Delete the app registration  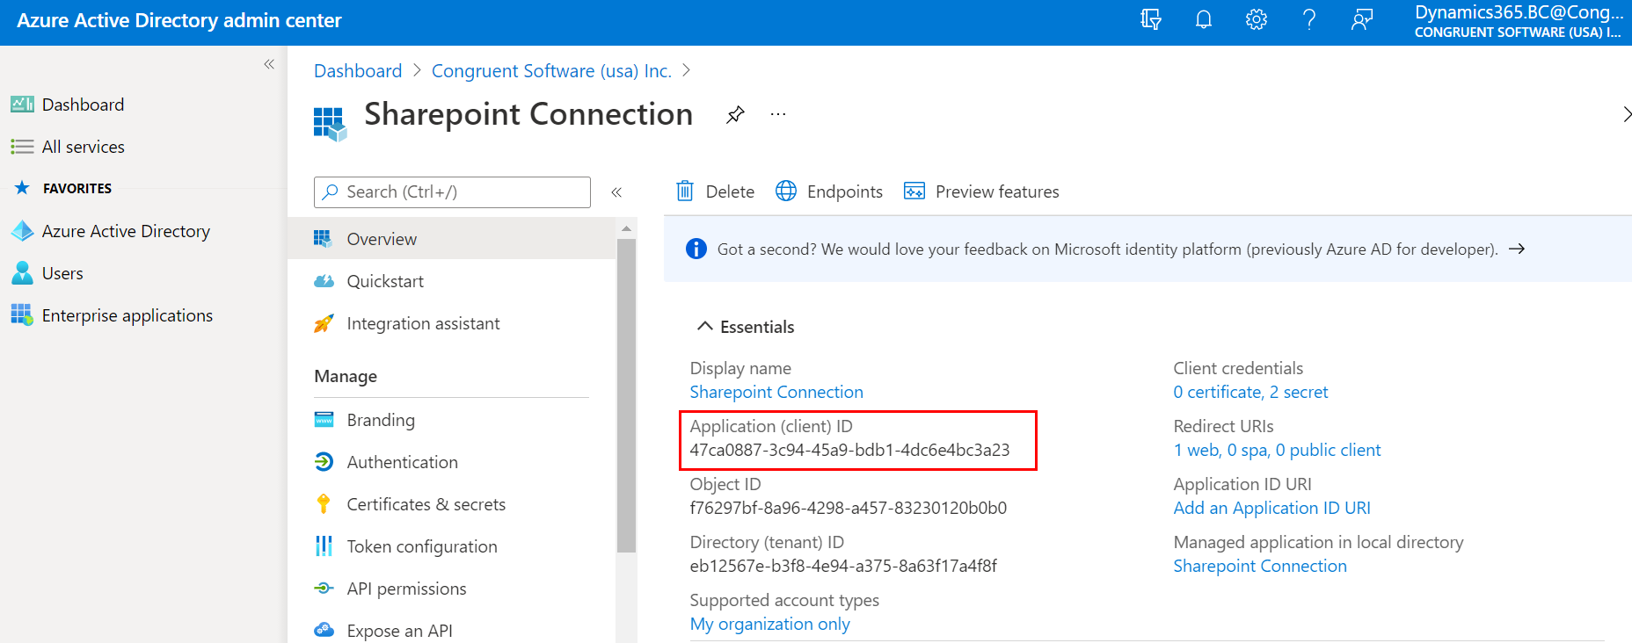(x=715, y=191)
